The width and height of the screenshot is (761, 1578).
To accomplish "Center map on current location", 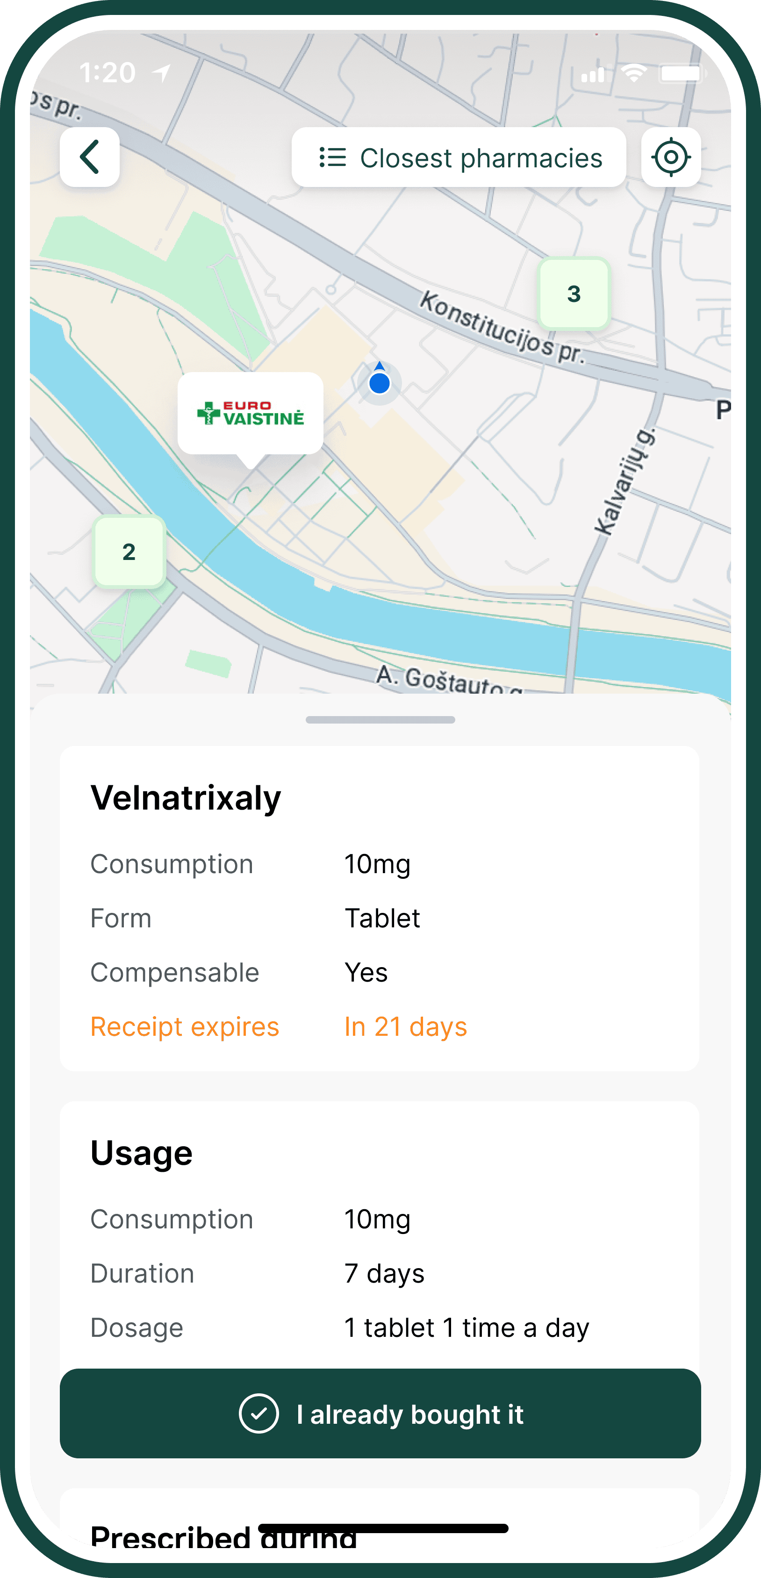I will [671, 158].
